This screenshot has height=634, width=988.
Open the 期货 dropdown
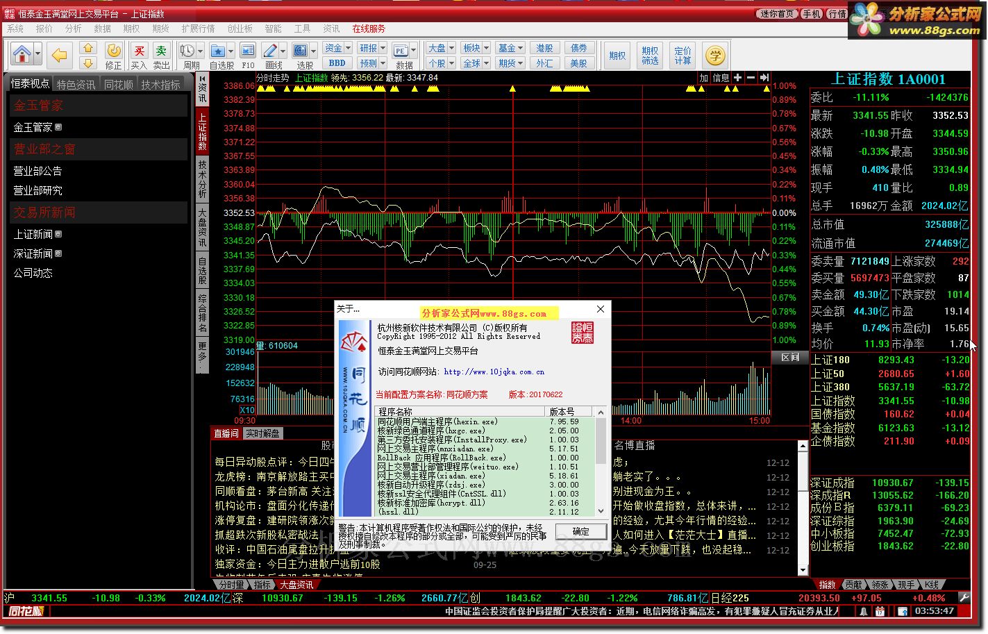point(521,63)
